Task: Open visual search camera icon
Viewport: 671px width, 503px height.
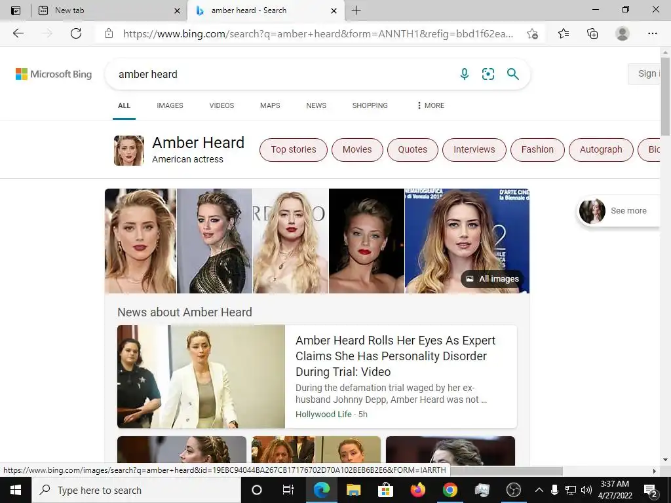Action: pos(488,74)
